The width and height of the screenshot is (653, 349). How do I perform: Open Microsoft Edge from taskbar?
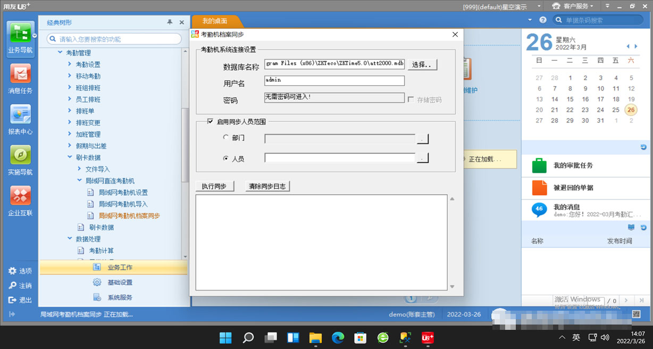point(338,337)
